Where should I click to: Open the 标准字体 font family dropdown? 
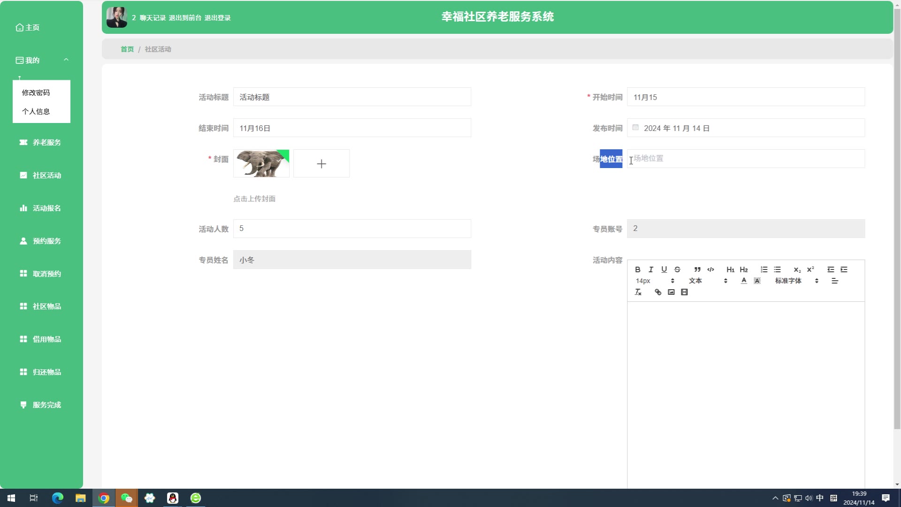(796, 281)
